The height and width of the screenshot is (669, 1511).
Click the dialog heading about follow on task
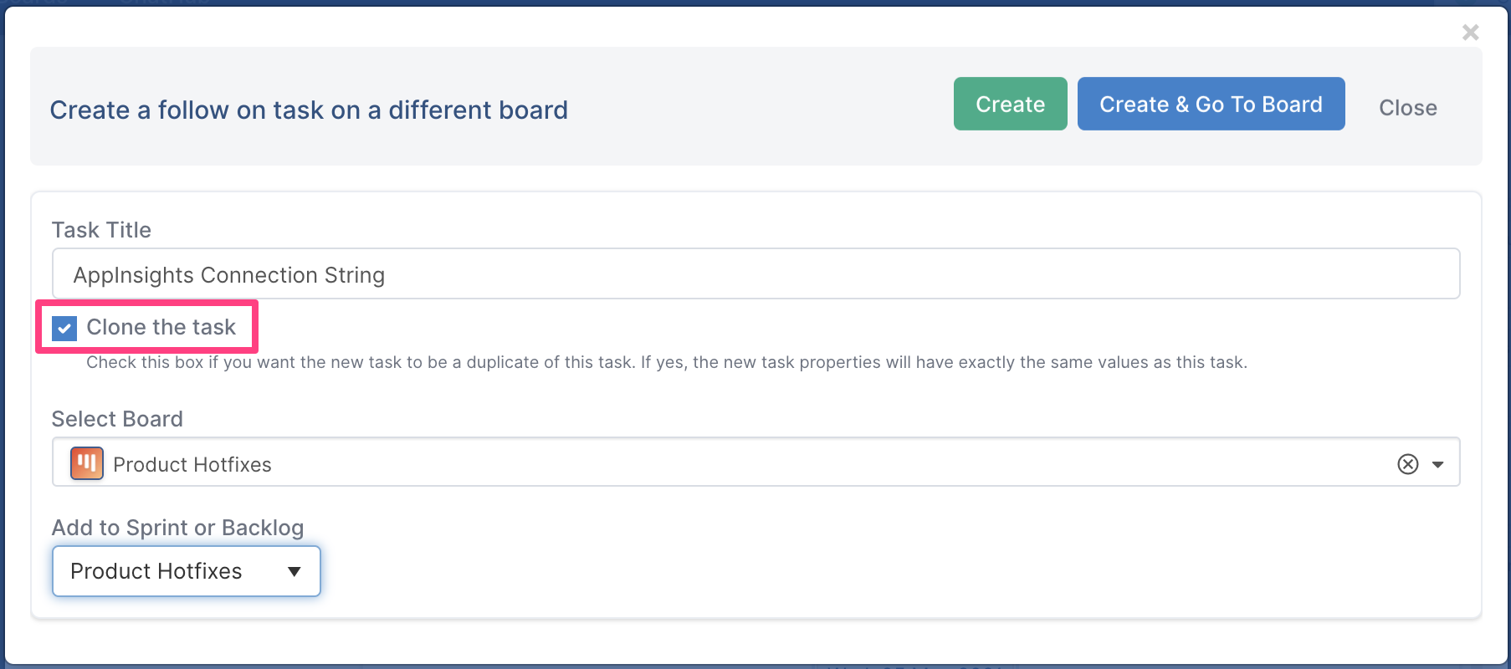309,110
